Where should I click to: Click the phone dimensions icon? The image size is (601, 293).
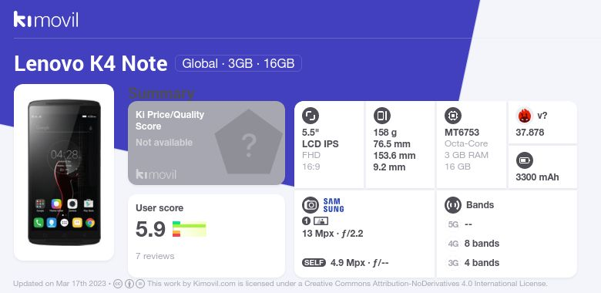coord(381,116)
